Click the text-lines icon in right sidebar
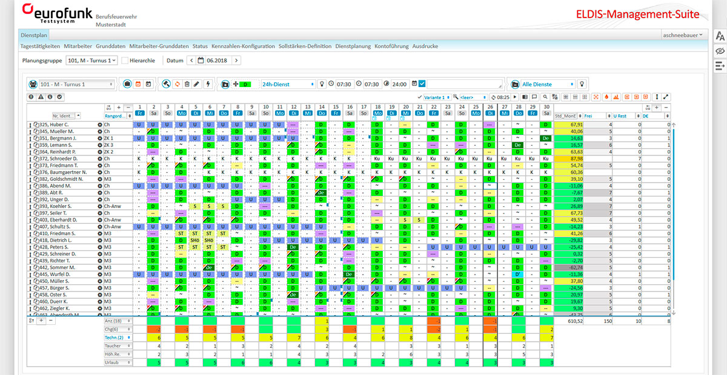The width and height of the screenshot is (727, 375). click(x=720, y=65)
